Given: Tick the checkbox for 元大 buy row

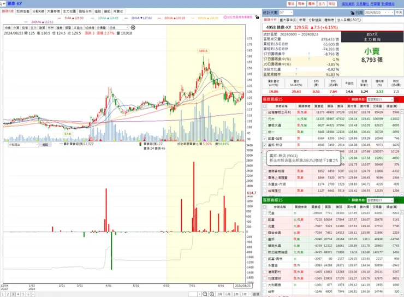Looking at the screenshot, I should click(x=265, y=119).
